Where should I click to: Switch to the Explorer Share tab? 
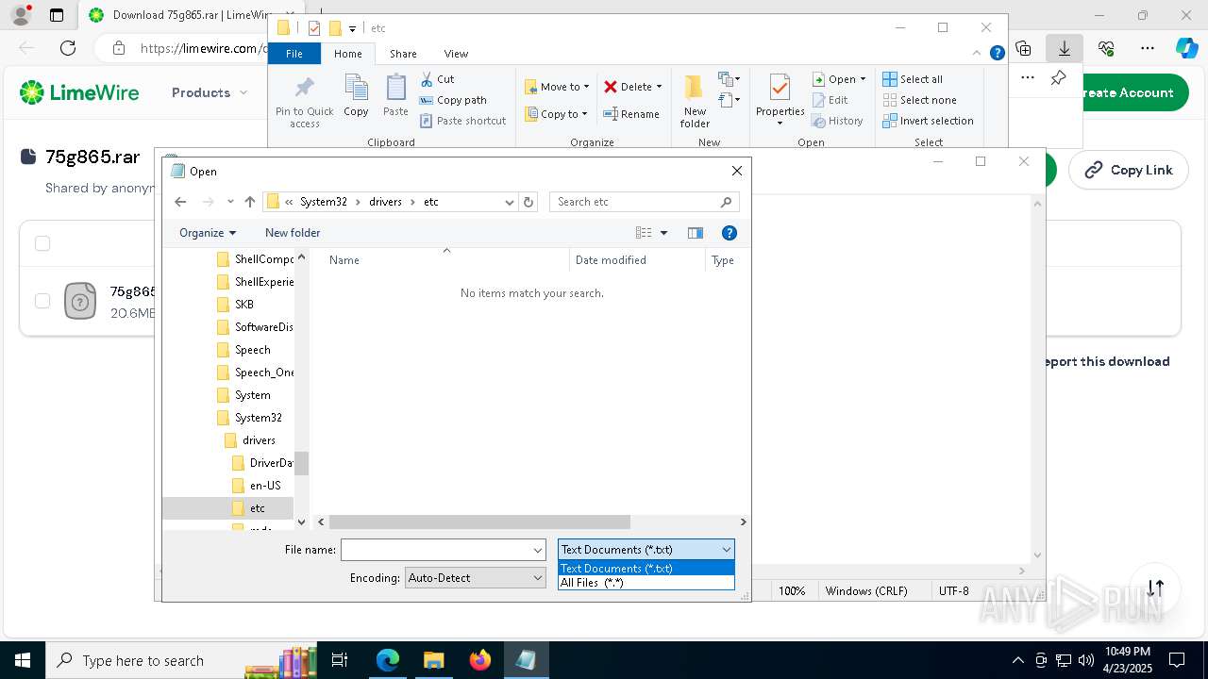(x=403, y=54)
